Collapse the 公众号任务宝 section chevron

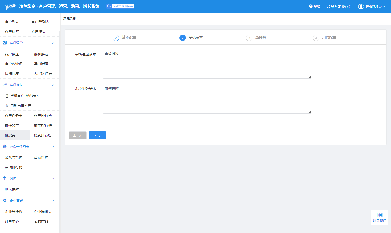click(x=53, y=147)
